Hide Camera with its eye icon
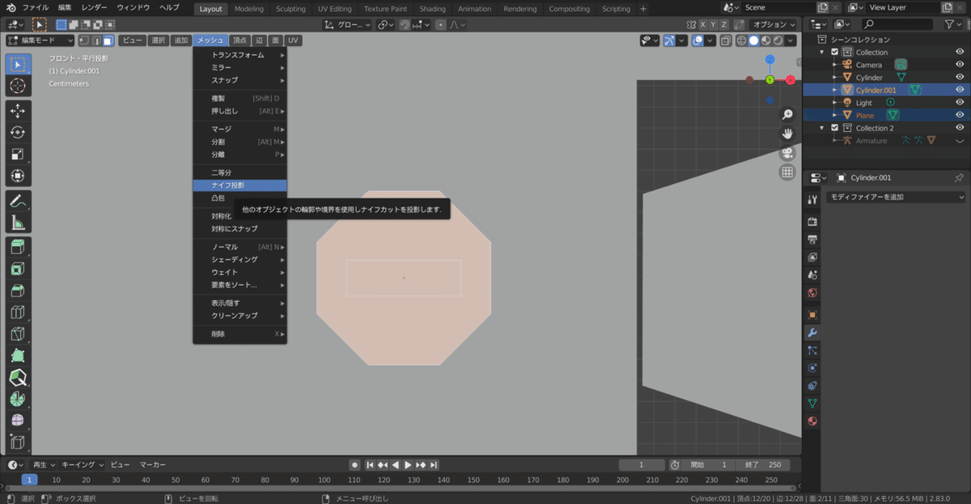The width and height of the screenshot is (971, 504). tap(959, 65)
